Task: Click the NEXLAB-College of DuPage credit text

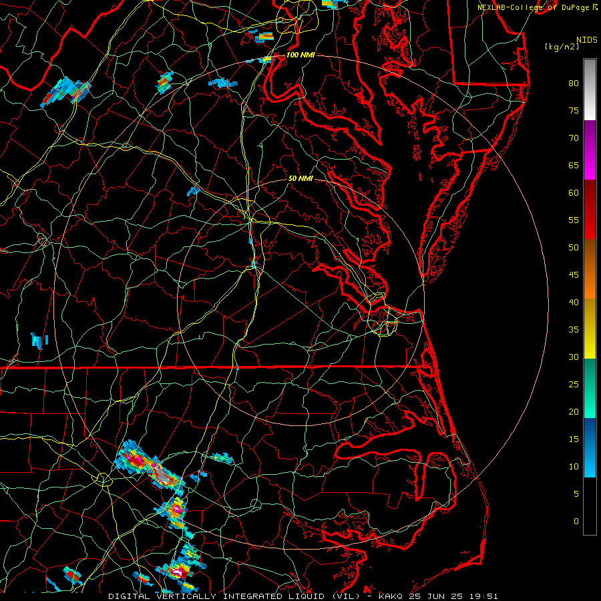Action: 537,7
